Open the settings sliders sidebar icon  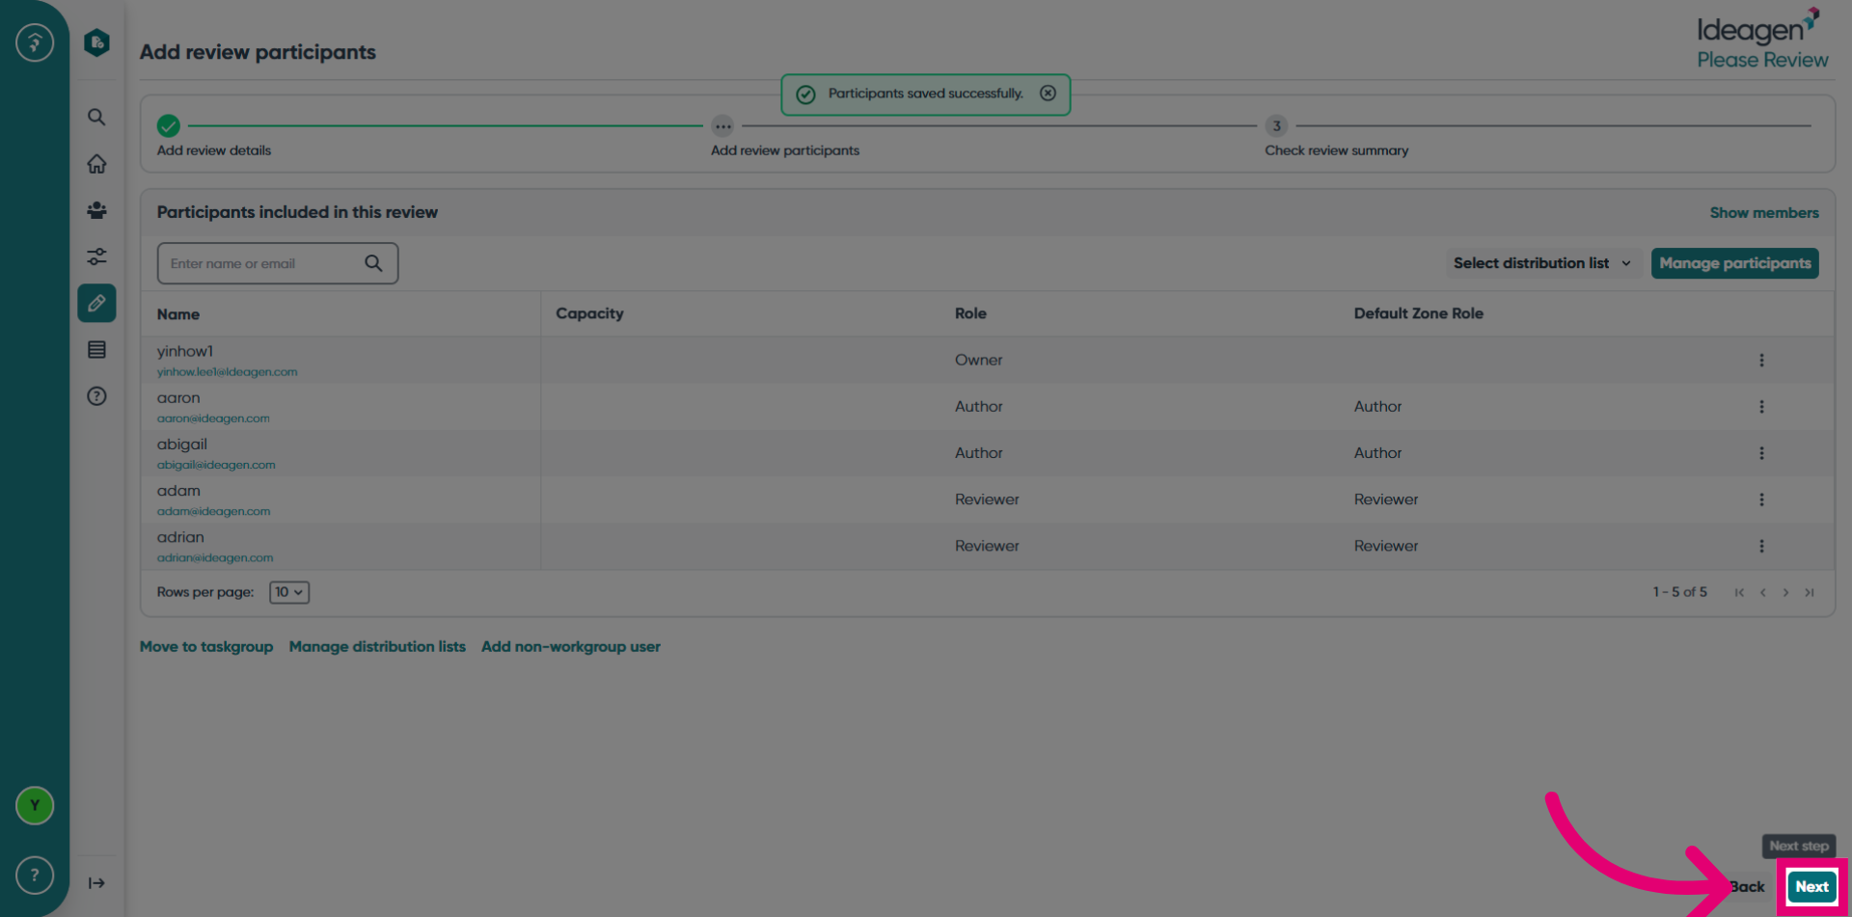[x=96, y=256]
